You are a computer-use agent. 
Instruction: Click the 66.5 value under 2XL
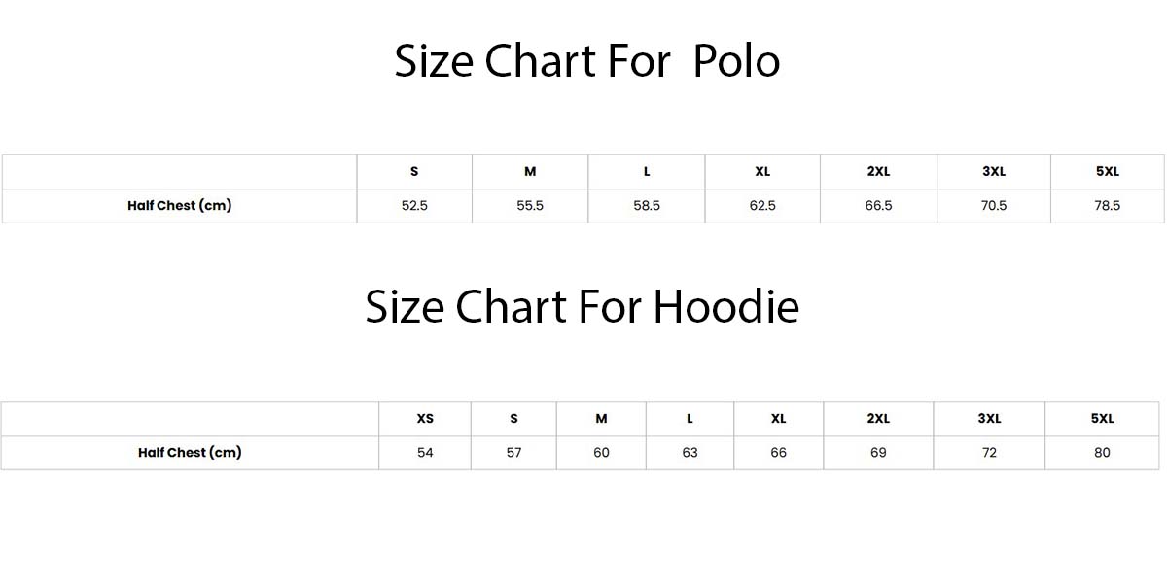[878, 206]
